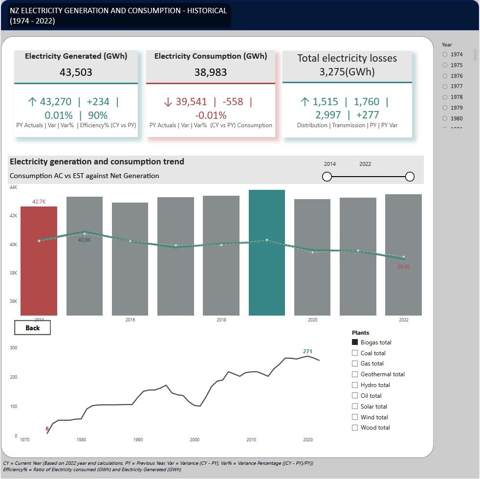Select the teal 2019 bar in trend chart

(x=266, y=252)
